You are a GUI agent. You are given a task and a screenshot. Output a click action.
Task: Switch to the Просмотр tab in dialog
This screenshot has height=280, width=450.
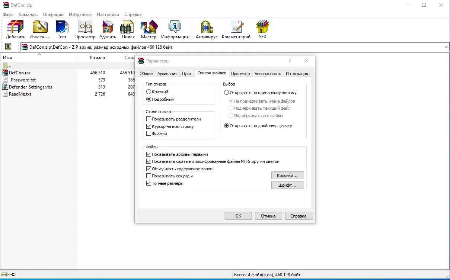pyautogui.click(x=240, y=74)
